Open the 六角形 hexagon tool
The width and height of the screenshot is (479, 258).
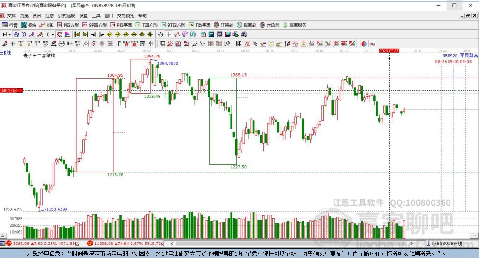[x=269, y=25]
